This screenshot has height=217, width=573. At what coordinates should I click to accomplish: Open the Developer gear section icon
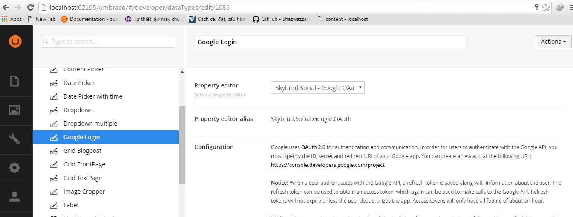coord(14,168)
